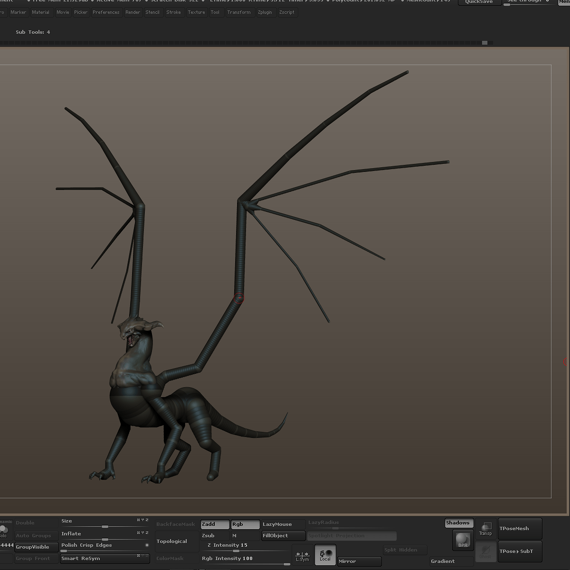Toggle Gradient color option
The image size is (570, 570).
click(451, 561)
